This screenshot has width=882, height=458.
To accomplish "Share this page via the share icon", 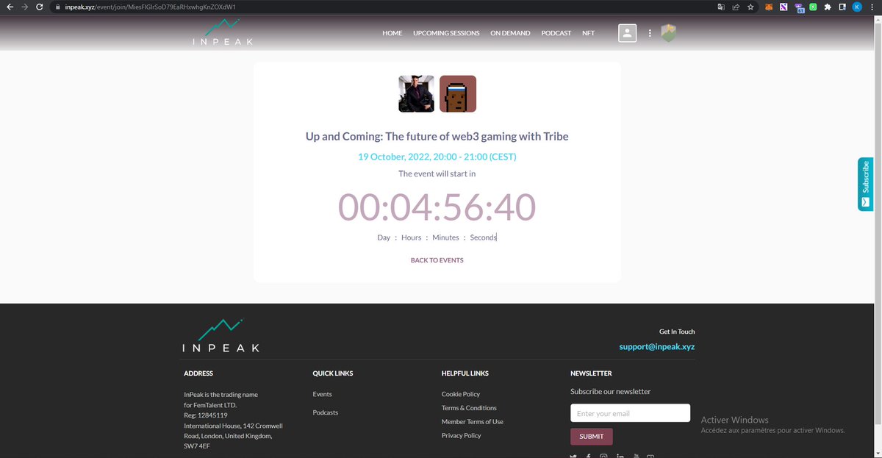I will pos(735,7).
